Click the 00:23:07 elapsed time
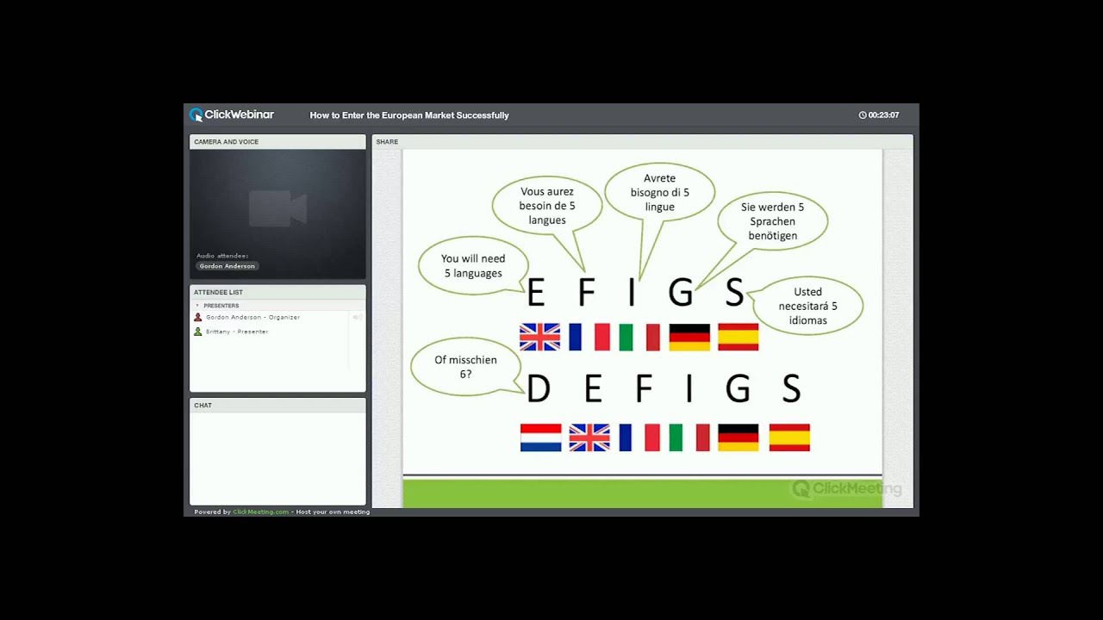 (x=883, y=115)
